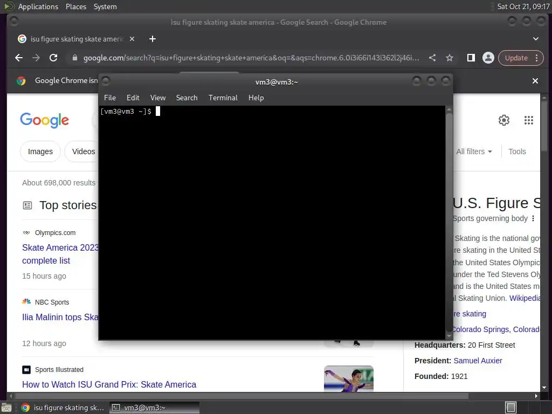Screen dimensions: 552x414
Task: Expand the All filters dropdown
Action: [474, 151]
